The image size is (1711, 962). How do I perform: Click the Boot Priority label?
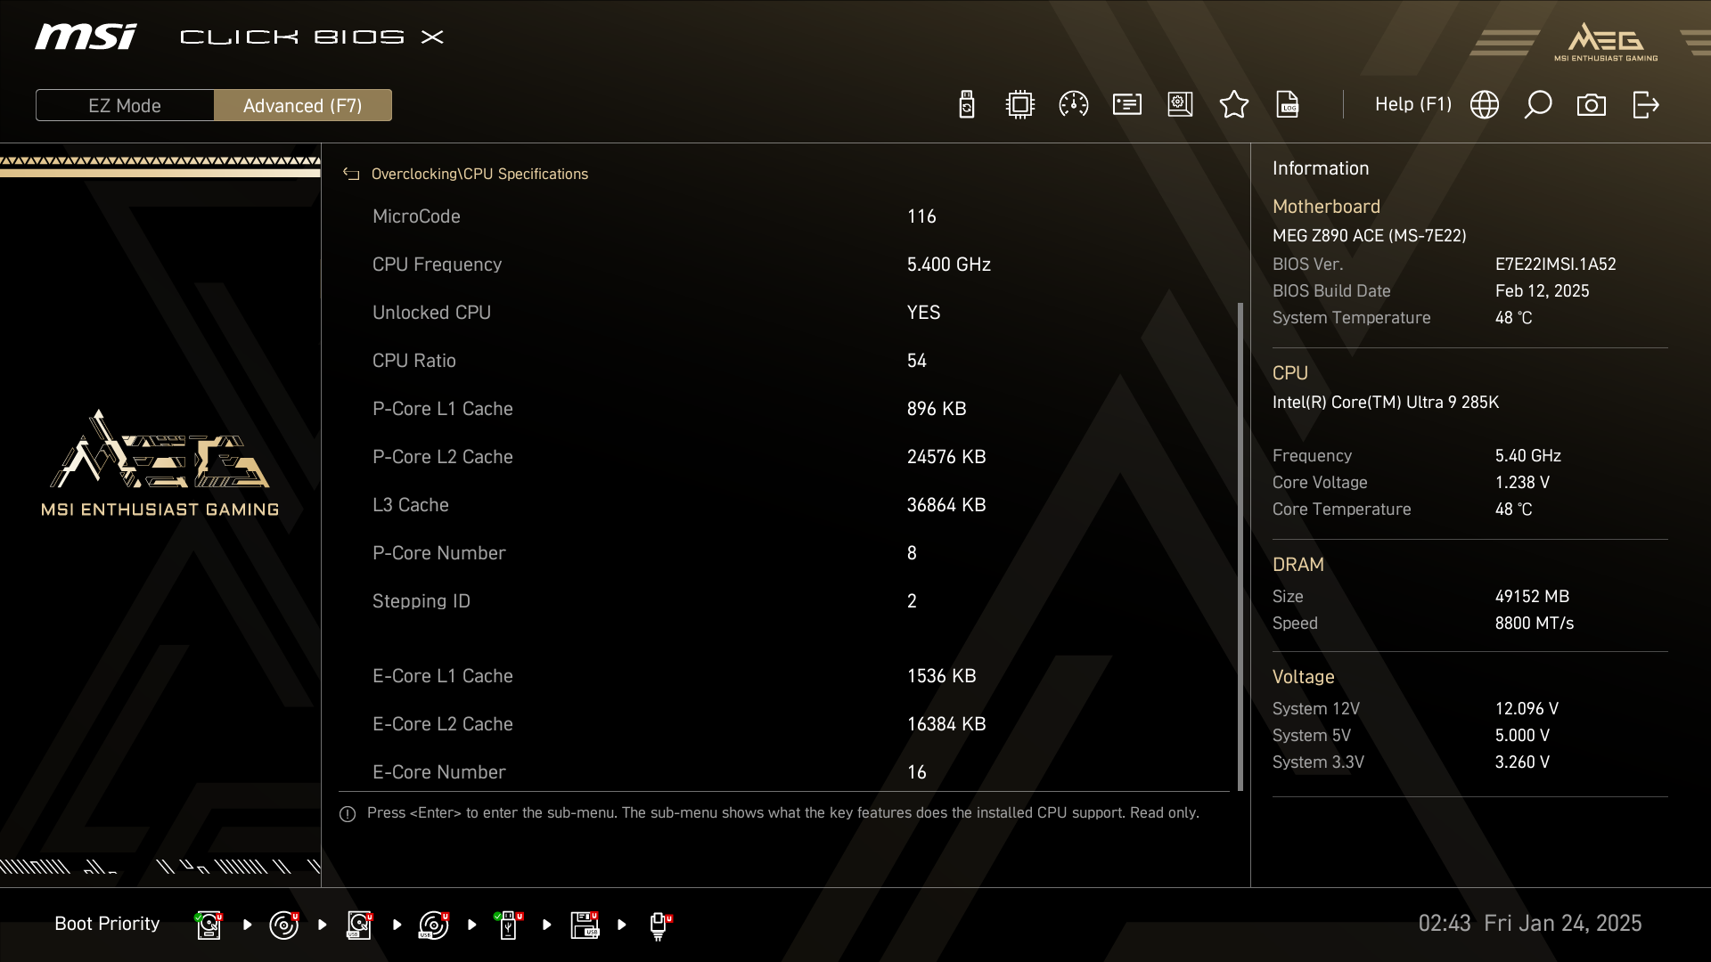(x=107, y=924)
